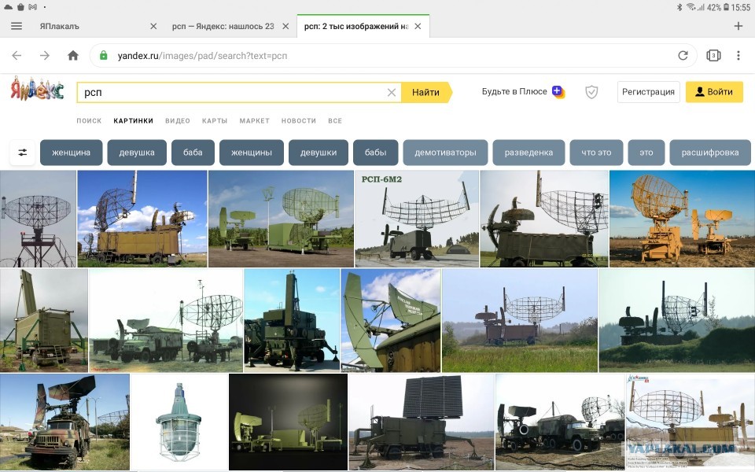Open the industrial lamp image
This screenshot has width=755, height=472.
(x=179, y=422)
